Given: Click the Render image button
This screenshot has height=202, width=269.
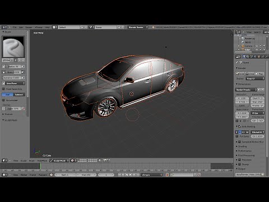Looking at the screenshot, I should [x=240, y=74].
